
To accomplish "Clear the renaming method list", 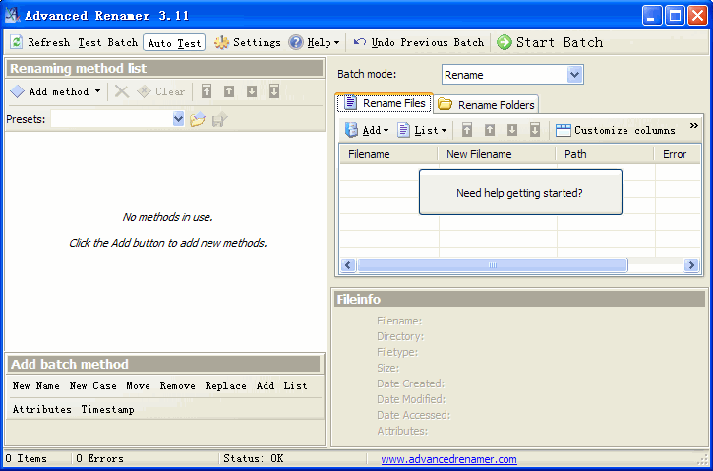I will (161, 91).
